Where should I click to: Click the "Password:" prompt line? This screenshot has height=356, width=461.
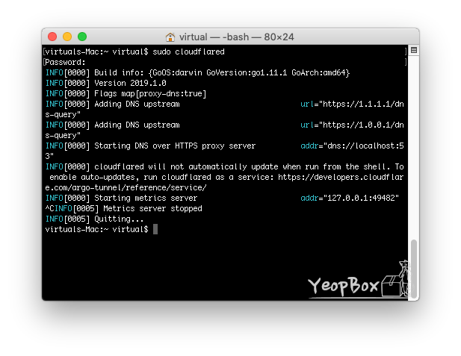(x=65, y=62)
